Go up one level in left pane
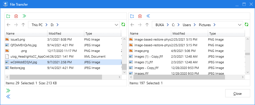Image resolution: width=255 pixels, height=105 pixels. click(23, 25)
